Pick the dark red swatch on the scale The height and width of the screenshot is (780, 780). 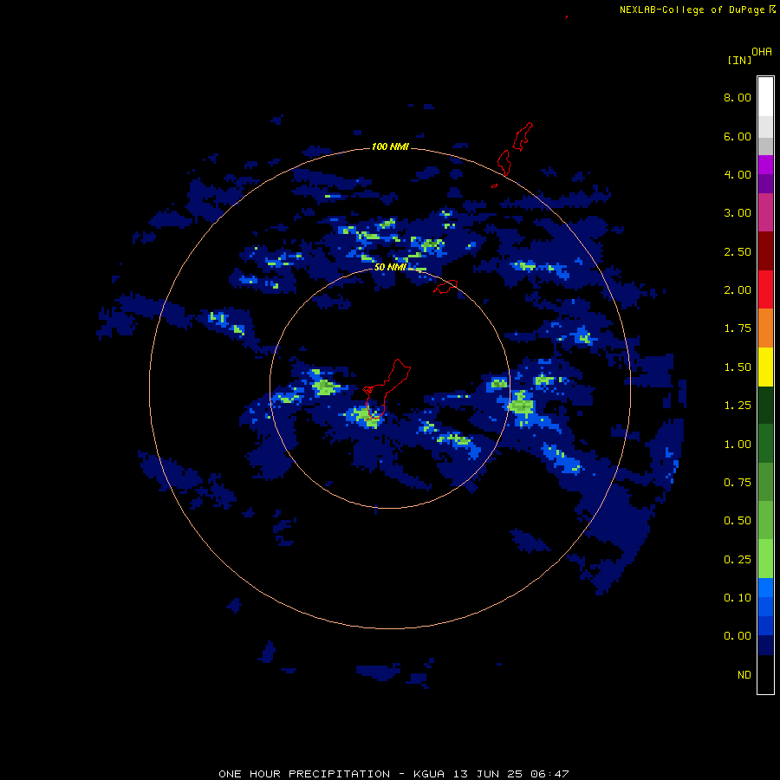[765, 251]
